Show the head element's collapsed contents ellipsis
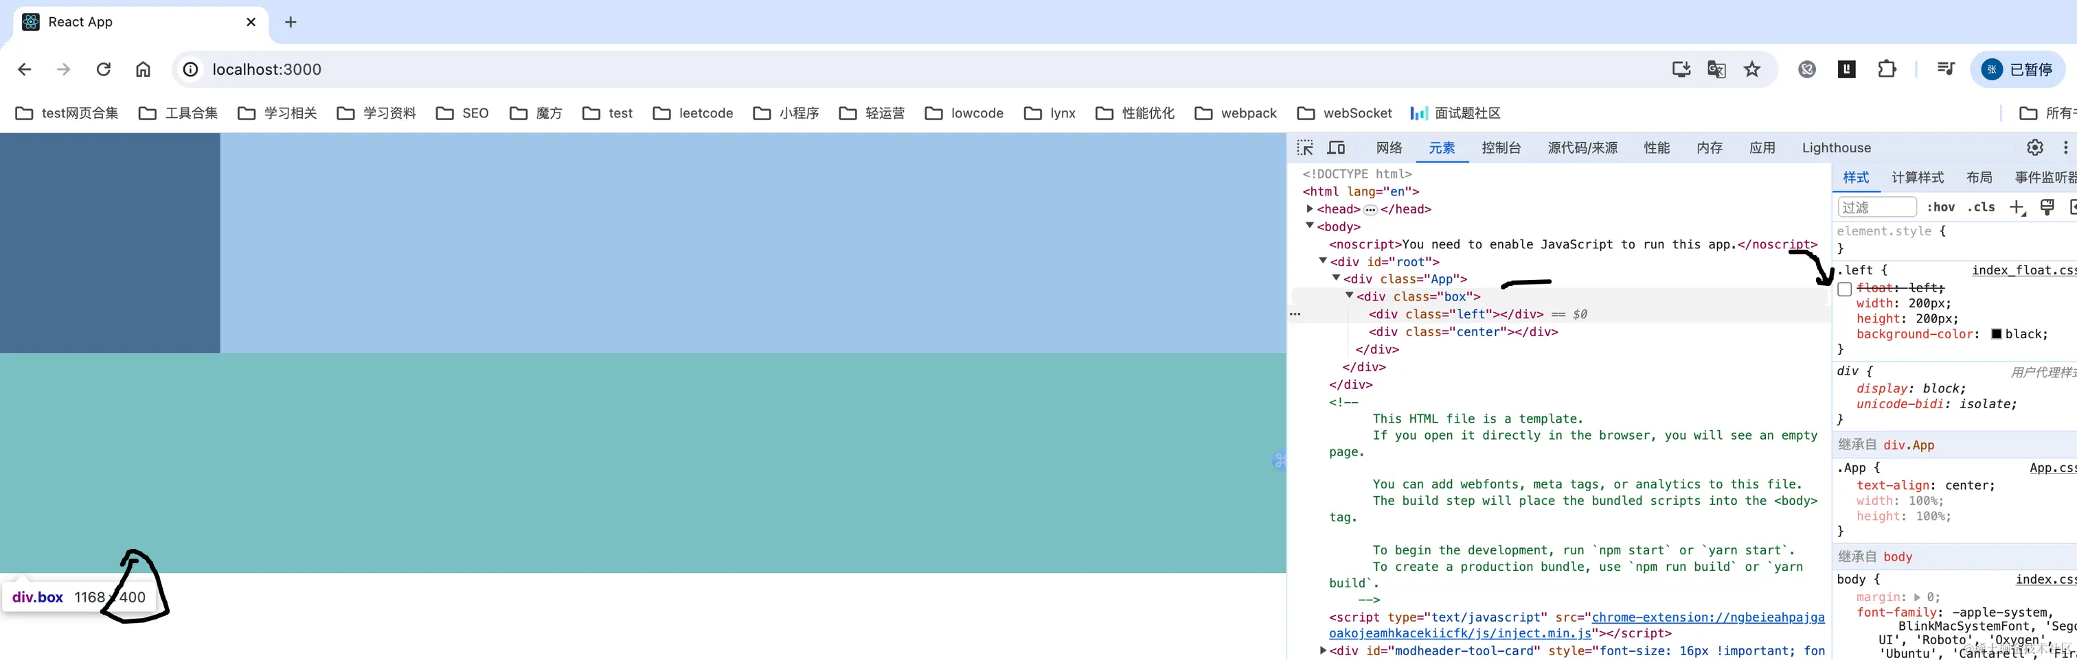2077x660 pixels. click(x=1370, y=209)
